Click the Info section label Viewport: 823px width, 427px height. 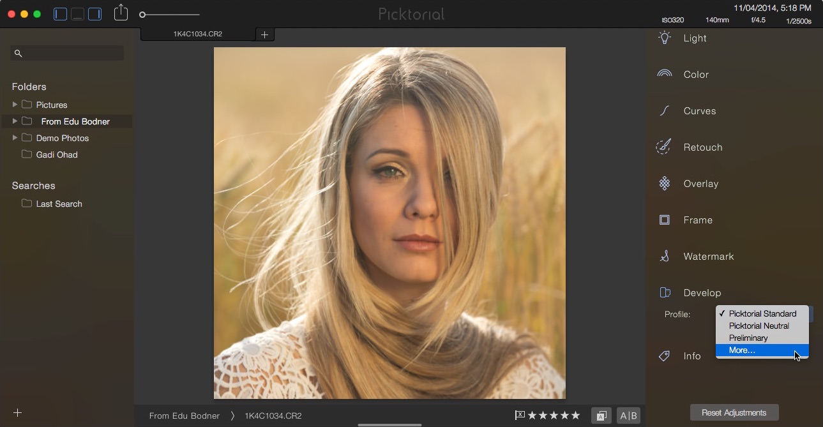[692, 356]
